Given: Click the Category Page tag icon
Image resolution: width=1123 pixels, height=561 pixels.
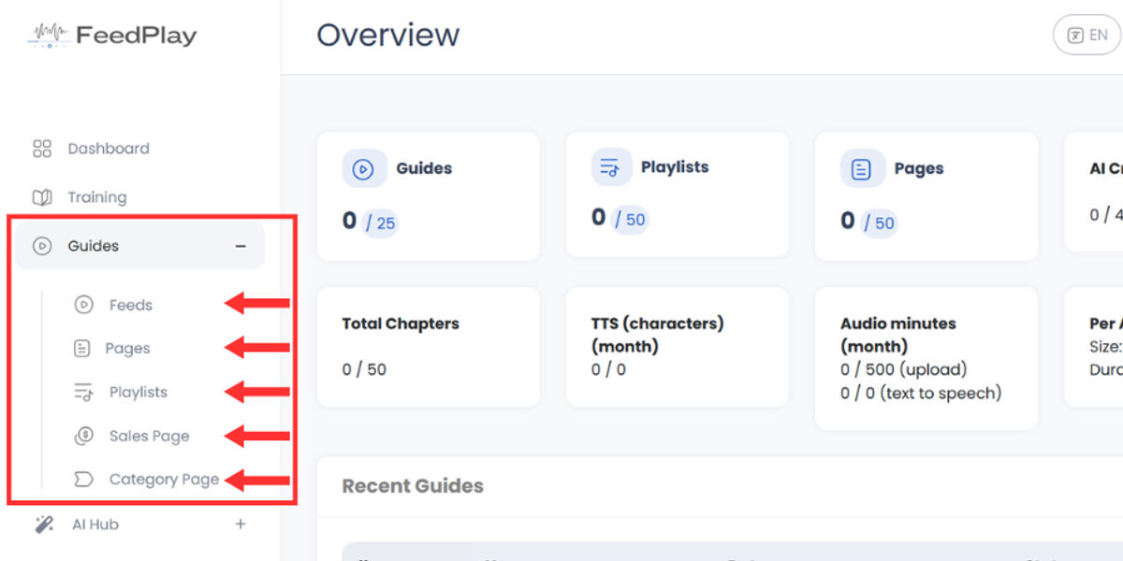Looking at the screenshot, I should coord(83,480).
